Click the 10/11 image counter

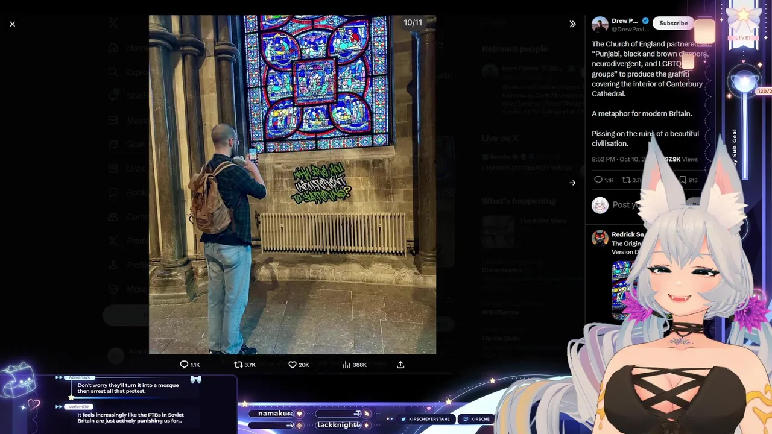tap(413, 23)
